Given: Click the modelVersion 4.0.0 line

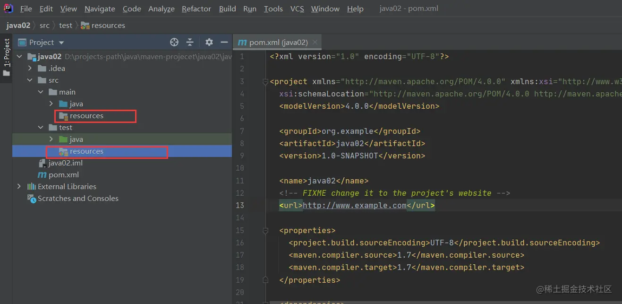Looking at the screenshot, I should (359, 106).
